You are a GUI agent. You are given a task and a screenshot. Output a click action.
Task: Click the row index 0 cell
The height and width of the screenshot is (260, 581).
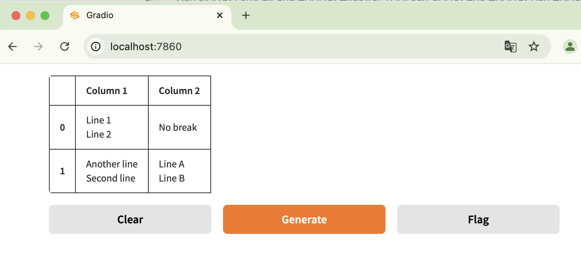point(62,127)
